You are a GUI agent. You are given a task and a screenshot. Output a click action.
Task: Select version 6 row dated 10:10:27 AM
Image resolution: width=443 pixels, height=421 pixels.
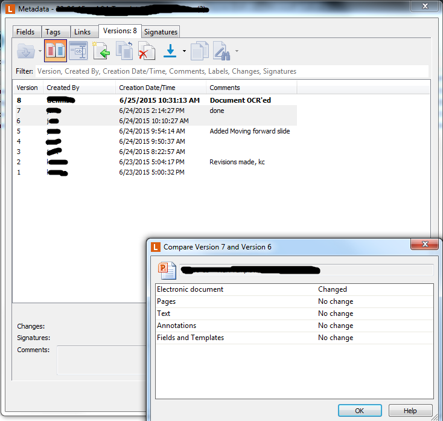coord(156,121)
